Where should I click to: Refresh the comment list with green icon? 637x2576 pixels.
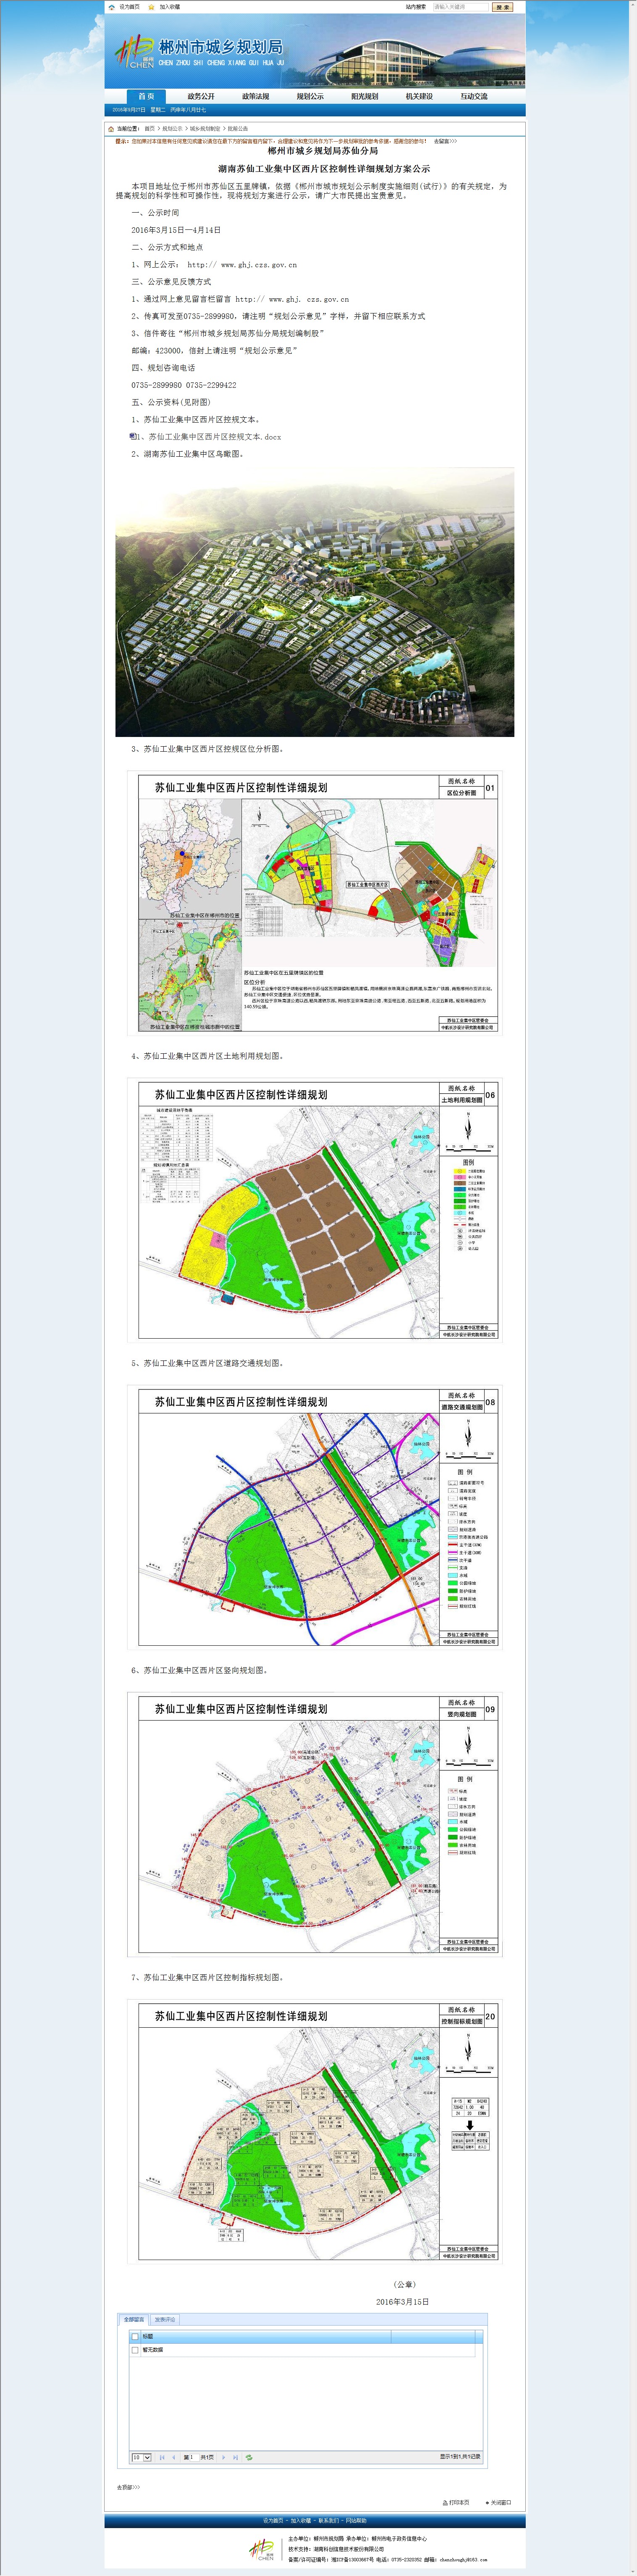pos(249,2457)
